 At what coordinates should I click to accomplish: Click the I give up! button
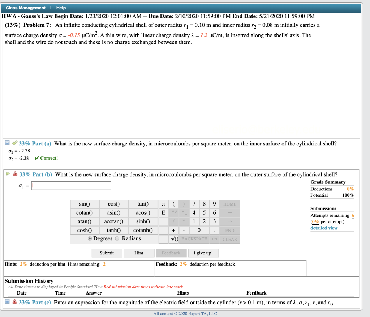pos(203,253)
